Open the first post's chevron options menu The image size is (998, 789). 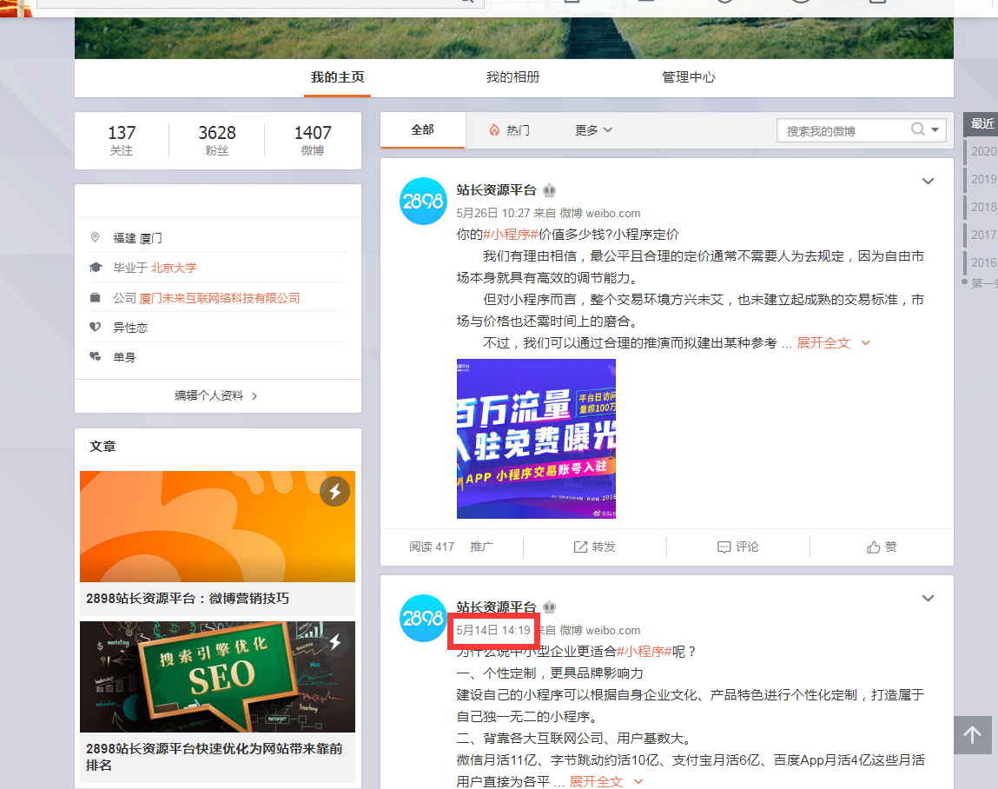pyautogui.click(x=928, y=182)
